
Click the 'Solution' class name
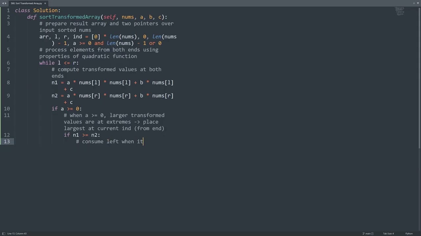click(45, 10)
